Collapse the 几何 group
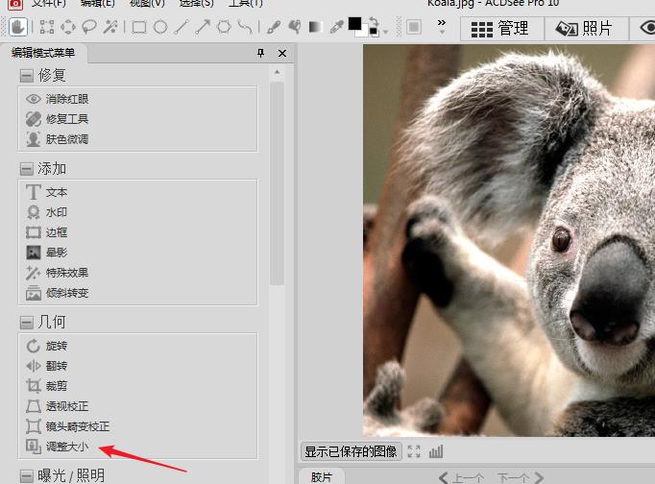 [27, 323]
